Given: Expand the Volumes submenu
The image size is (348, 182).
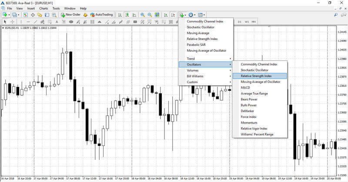Looking at the screenshot, I should click(206, 70).
